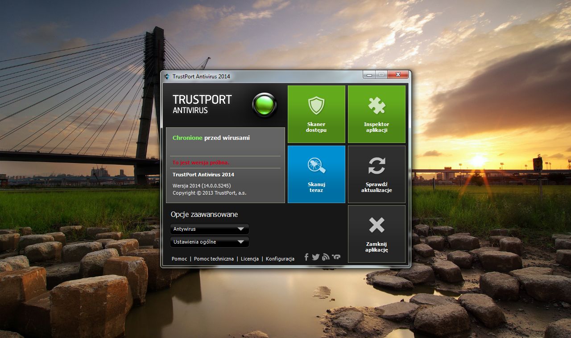Screen dimensions: 571x338
Task: Open the Inspektor aplikacji puzzle tile
Action: point(377,114)
